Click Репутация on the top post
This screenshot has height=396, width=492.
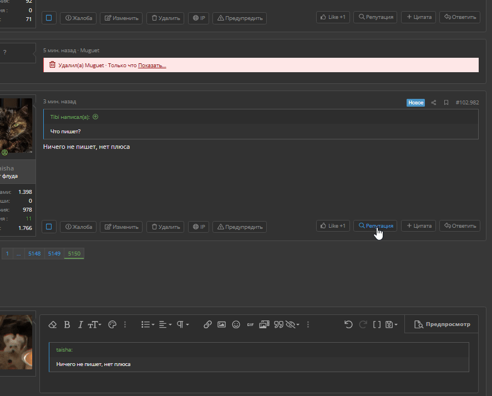(376, 17)
